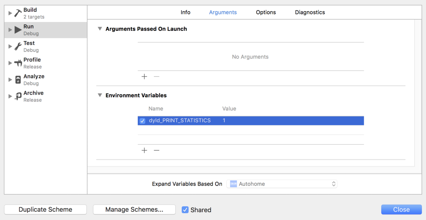Screen dimensions: 426x220
Task: Add a new launch argument with plus
Action: tap(144, 76)
